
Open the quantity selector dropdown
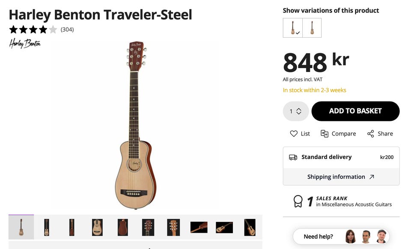coord(296,111)
